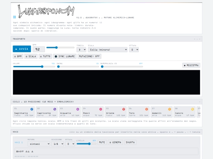213x159 pixels.
Task: Click the Sagittario zodiac icon
Action: click(32, 109)
